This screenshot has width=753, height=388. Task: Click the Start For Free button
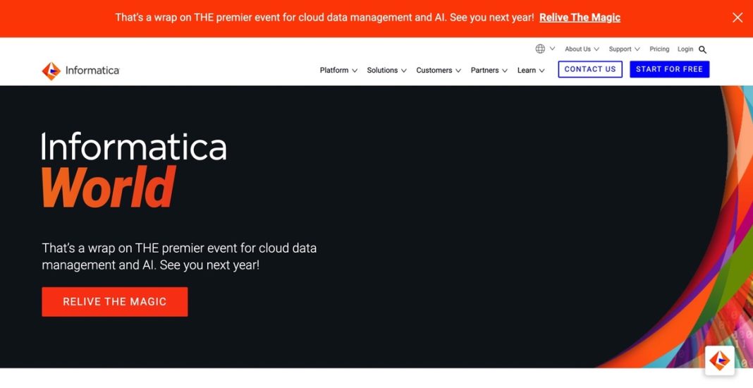[669, 69]
